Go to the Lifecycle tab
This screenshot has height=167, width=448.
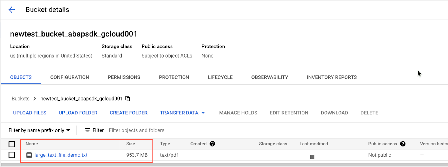click(x=220, y=77)
